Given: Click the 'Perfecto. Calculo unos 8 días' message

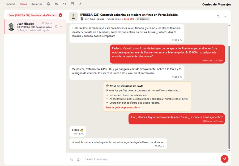Looking at the screenshot, I should [x=167, y=54].
